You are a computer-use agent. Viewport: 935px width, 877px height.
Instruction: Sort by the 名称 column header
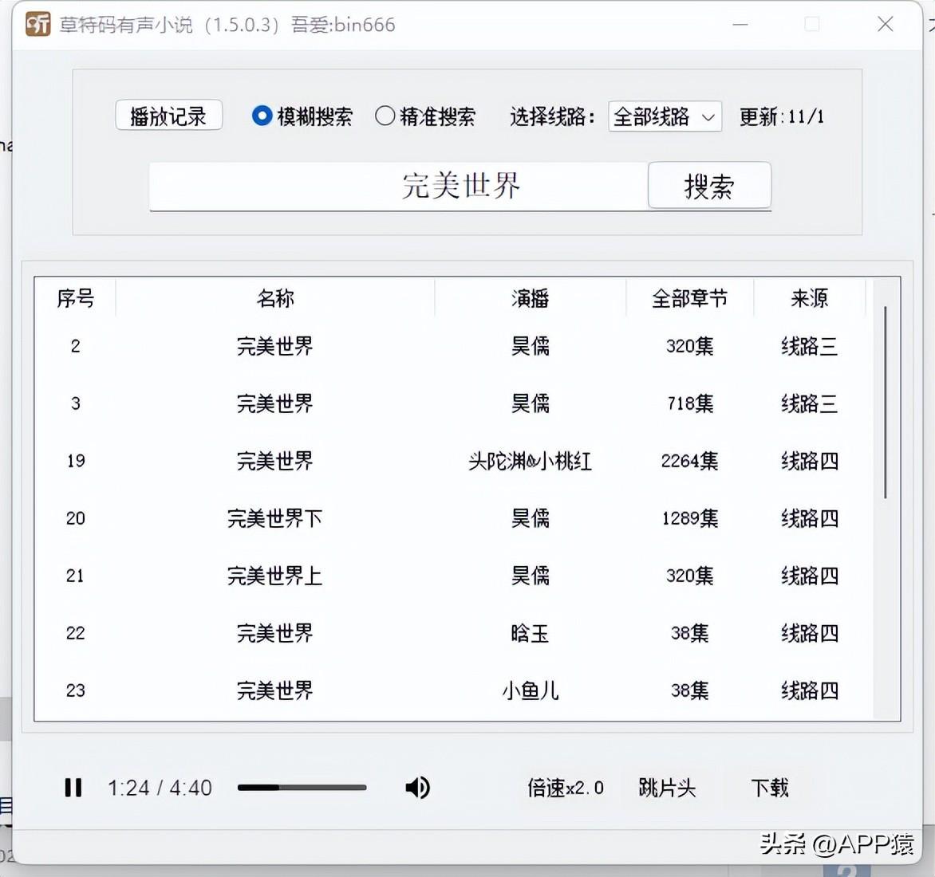point(275,298)
